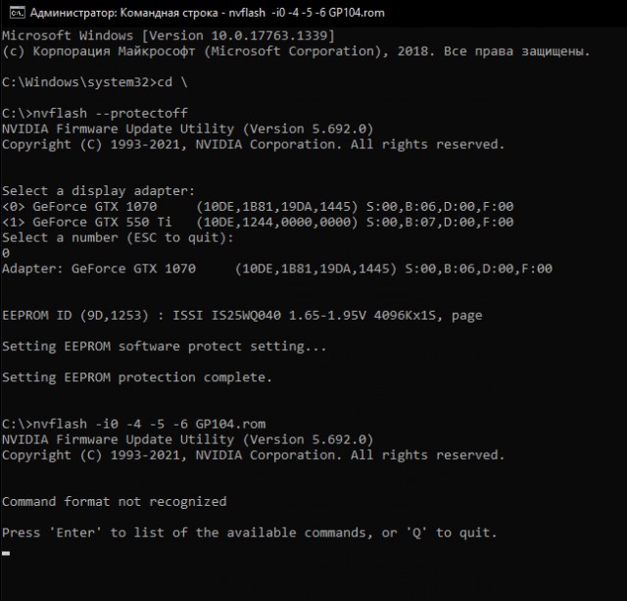Click the window title text 'Администратор: Командная строка'
This screenshot has height=601, width=627.
[x=124, y=13]
